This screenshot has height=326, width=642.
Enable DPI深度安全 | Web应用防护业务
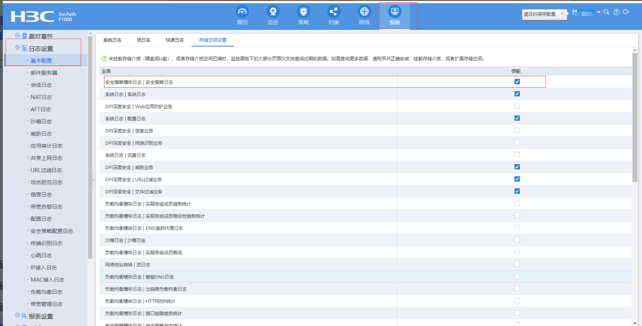[517, 106]
